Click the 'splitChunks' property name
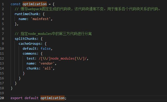167x102 pixels. tap(25, 39)
